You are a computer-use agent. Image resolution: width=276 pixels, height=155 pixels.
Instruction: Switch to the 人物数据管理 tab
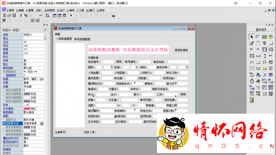pos(64,39)
